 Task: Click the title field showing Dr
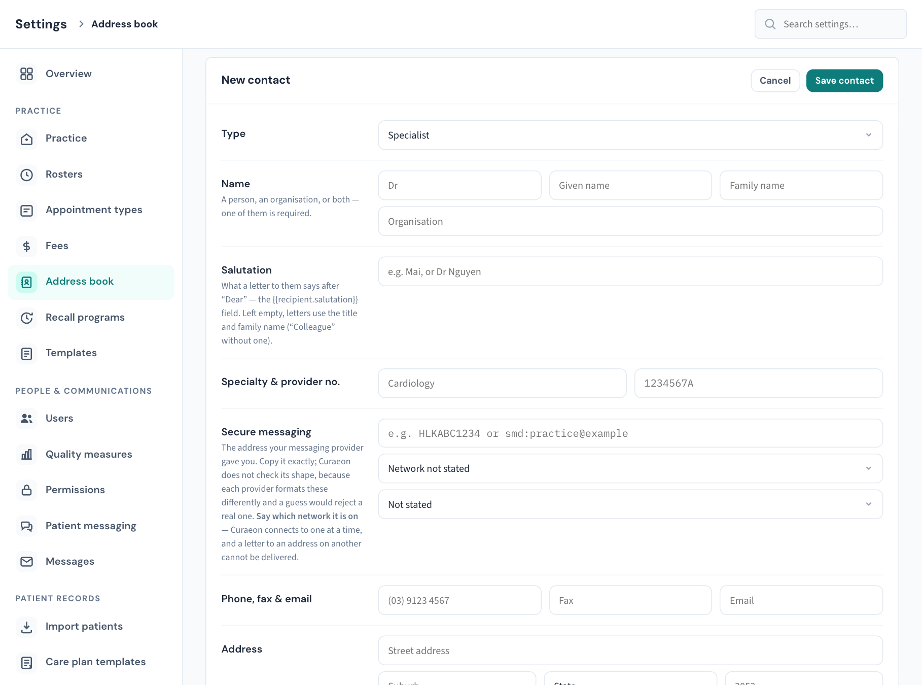[x=459, y=185]
